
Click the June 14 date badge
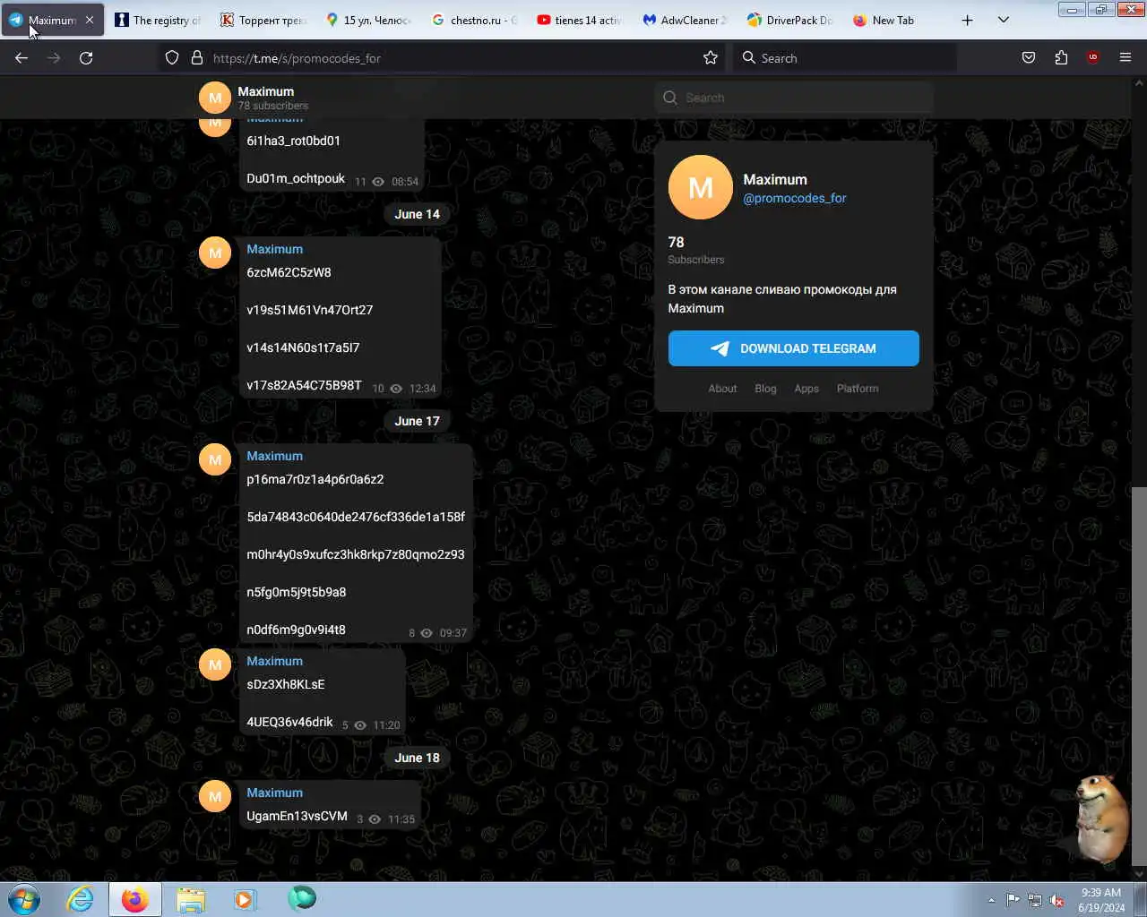[418, 214]
